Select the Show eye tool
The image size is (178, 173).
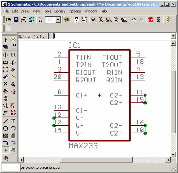coord(13,40)
